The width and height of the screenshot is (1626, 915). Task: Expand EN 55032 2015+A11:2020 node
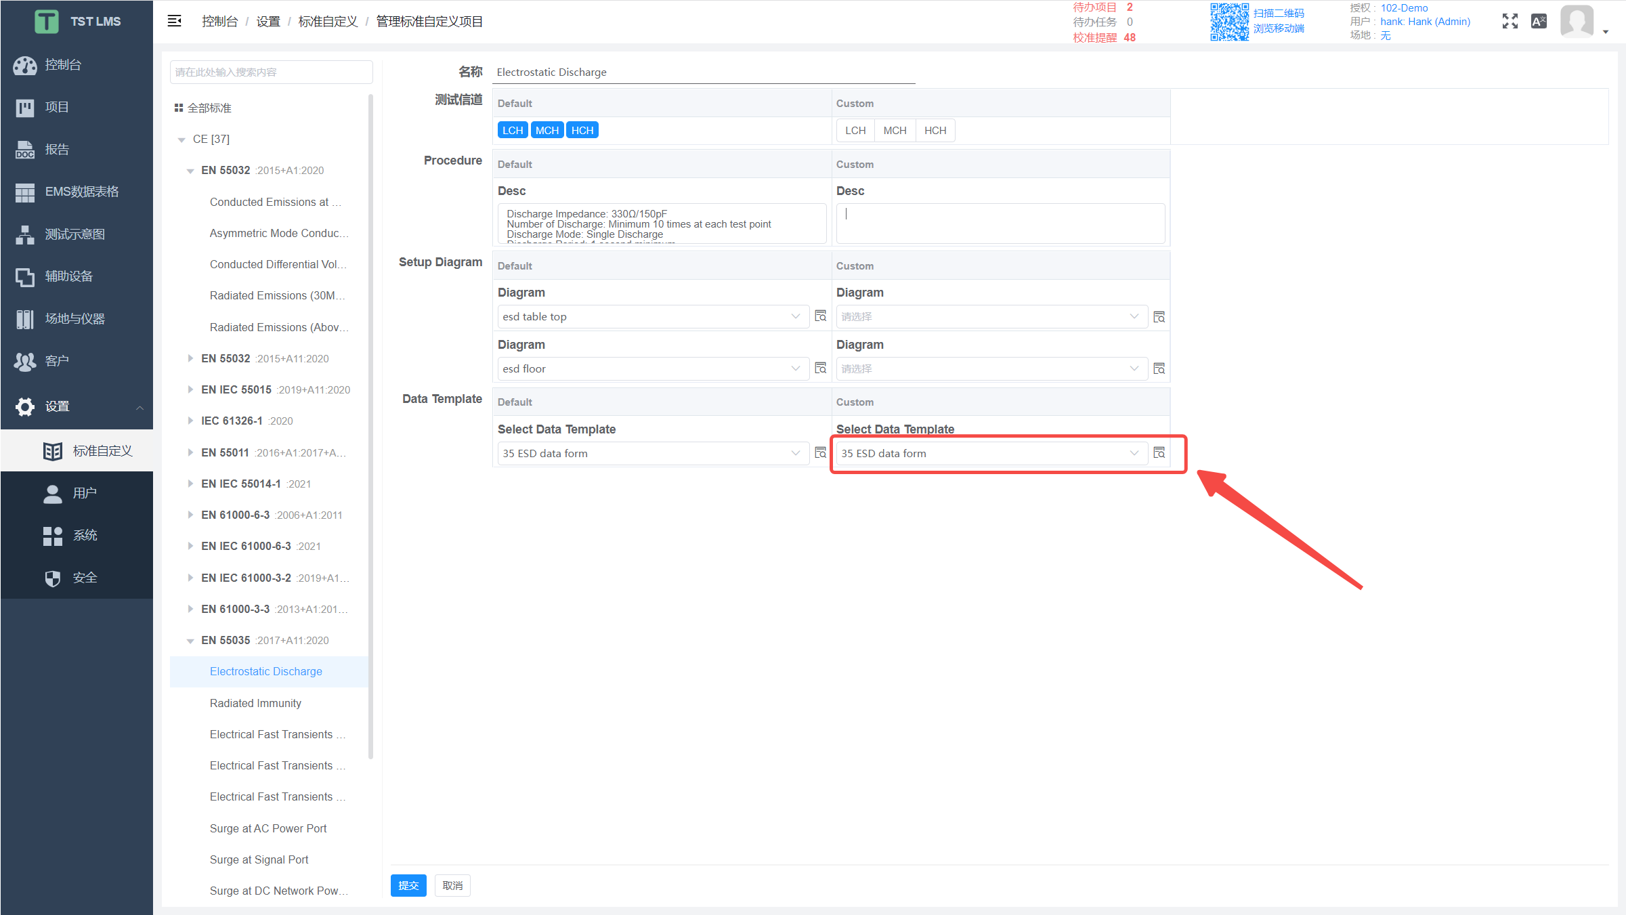[190, 358]
